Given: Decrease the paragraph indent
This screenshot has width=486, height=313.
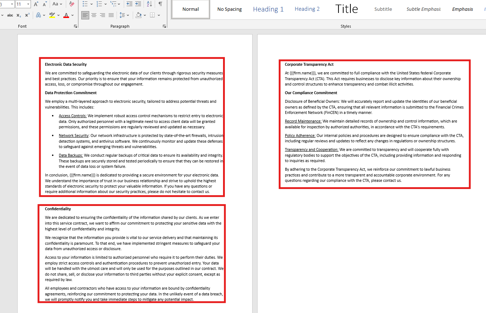Looking at the screenshot, I should [129, 4].
